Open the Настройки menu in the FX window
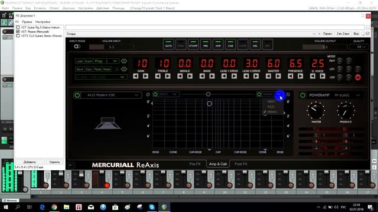378x212 pixels. [x=43, y=22]
